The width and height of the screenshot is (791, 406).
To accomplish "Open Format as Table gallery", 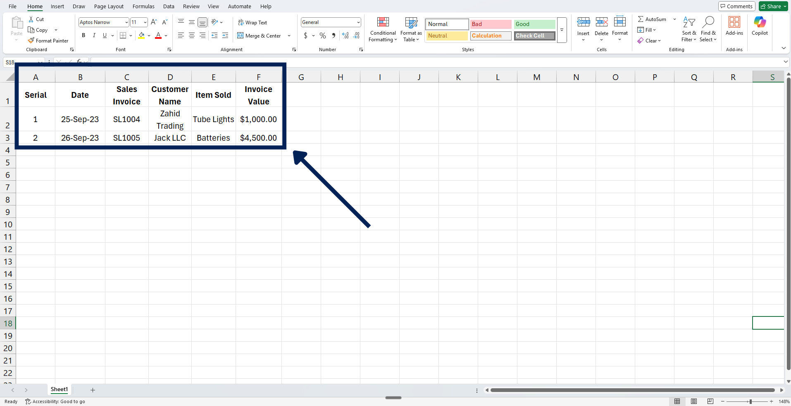I will click(x=411, y=29).
